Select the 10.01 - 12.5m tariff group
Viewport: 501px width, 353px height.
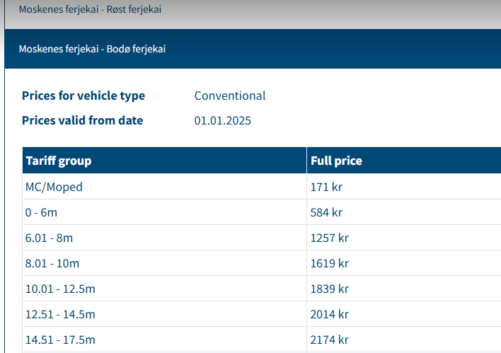(x=59, y=289)
